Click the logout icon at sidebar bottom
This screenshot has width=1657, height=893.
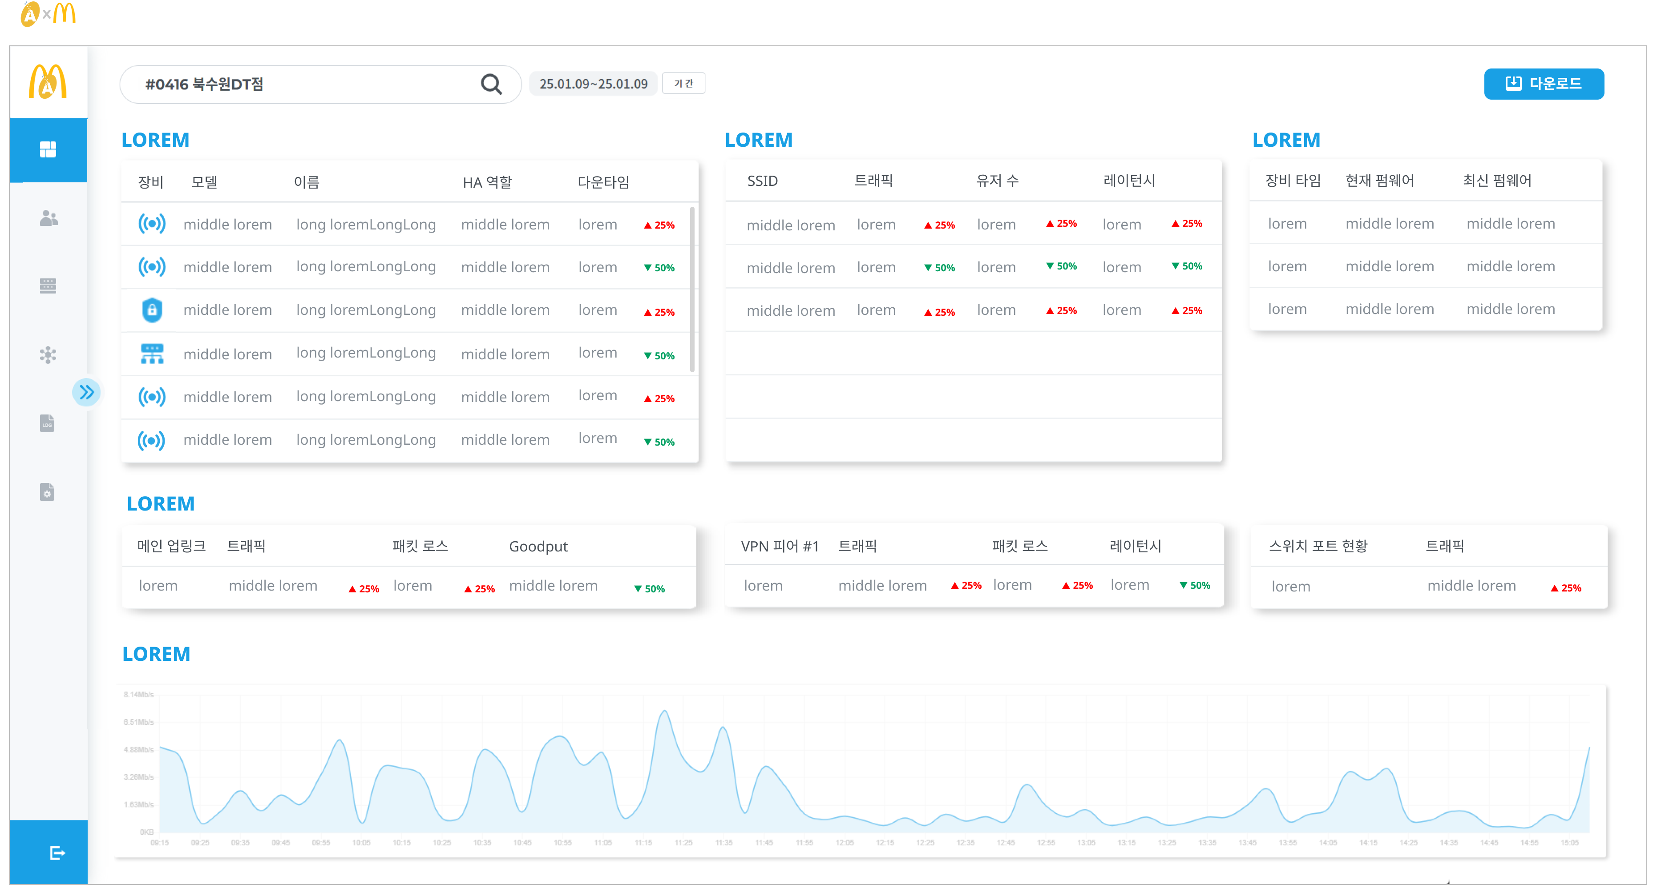[x=57, y=853]
